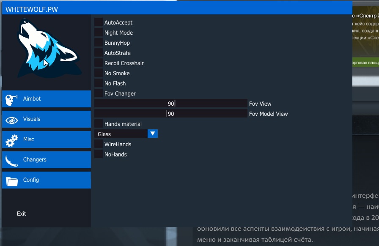Select the Misc tab label
This screenshot has height=246, width=379.
click(x=28, y=139)
